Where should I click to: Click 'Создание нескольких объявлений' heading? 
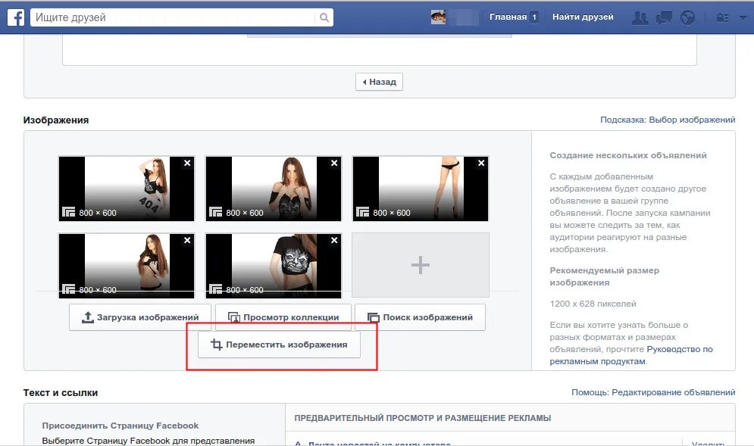[628, 155]
